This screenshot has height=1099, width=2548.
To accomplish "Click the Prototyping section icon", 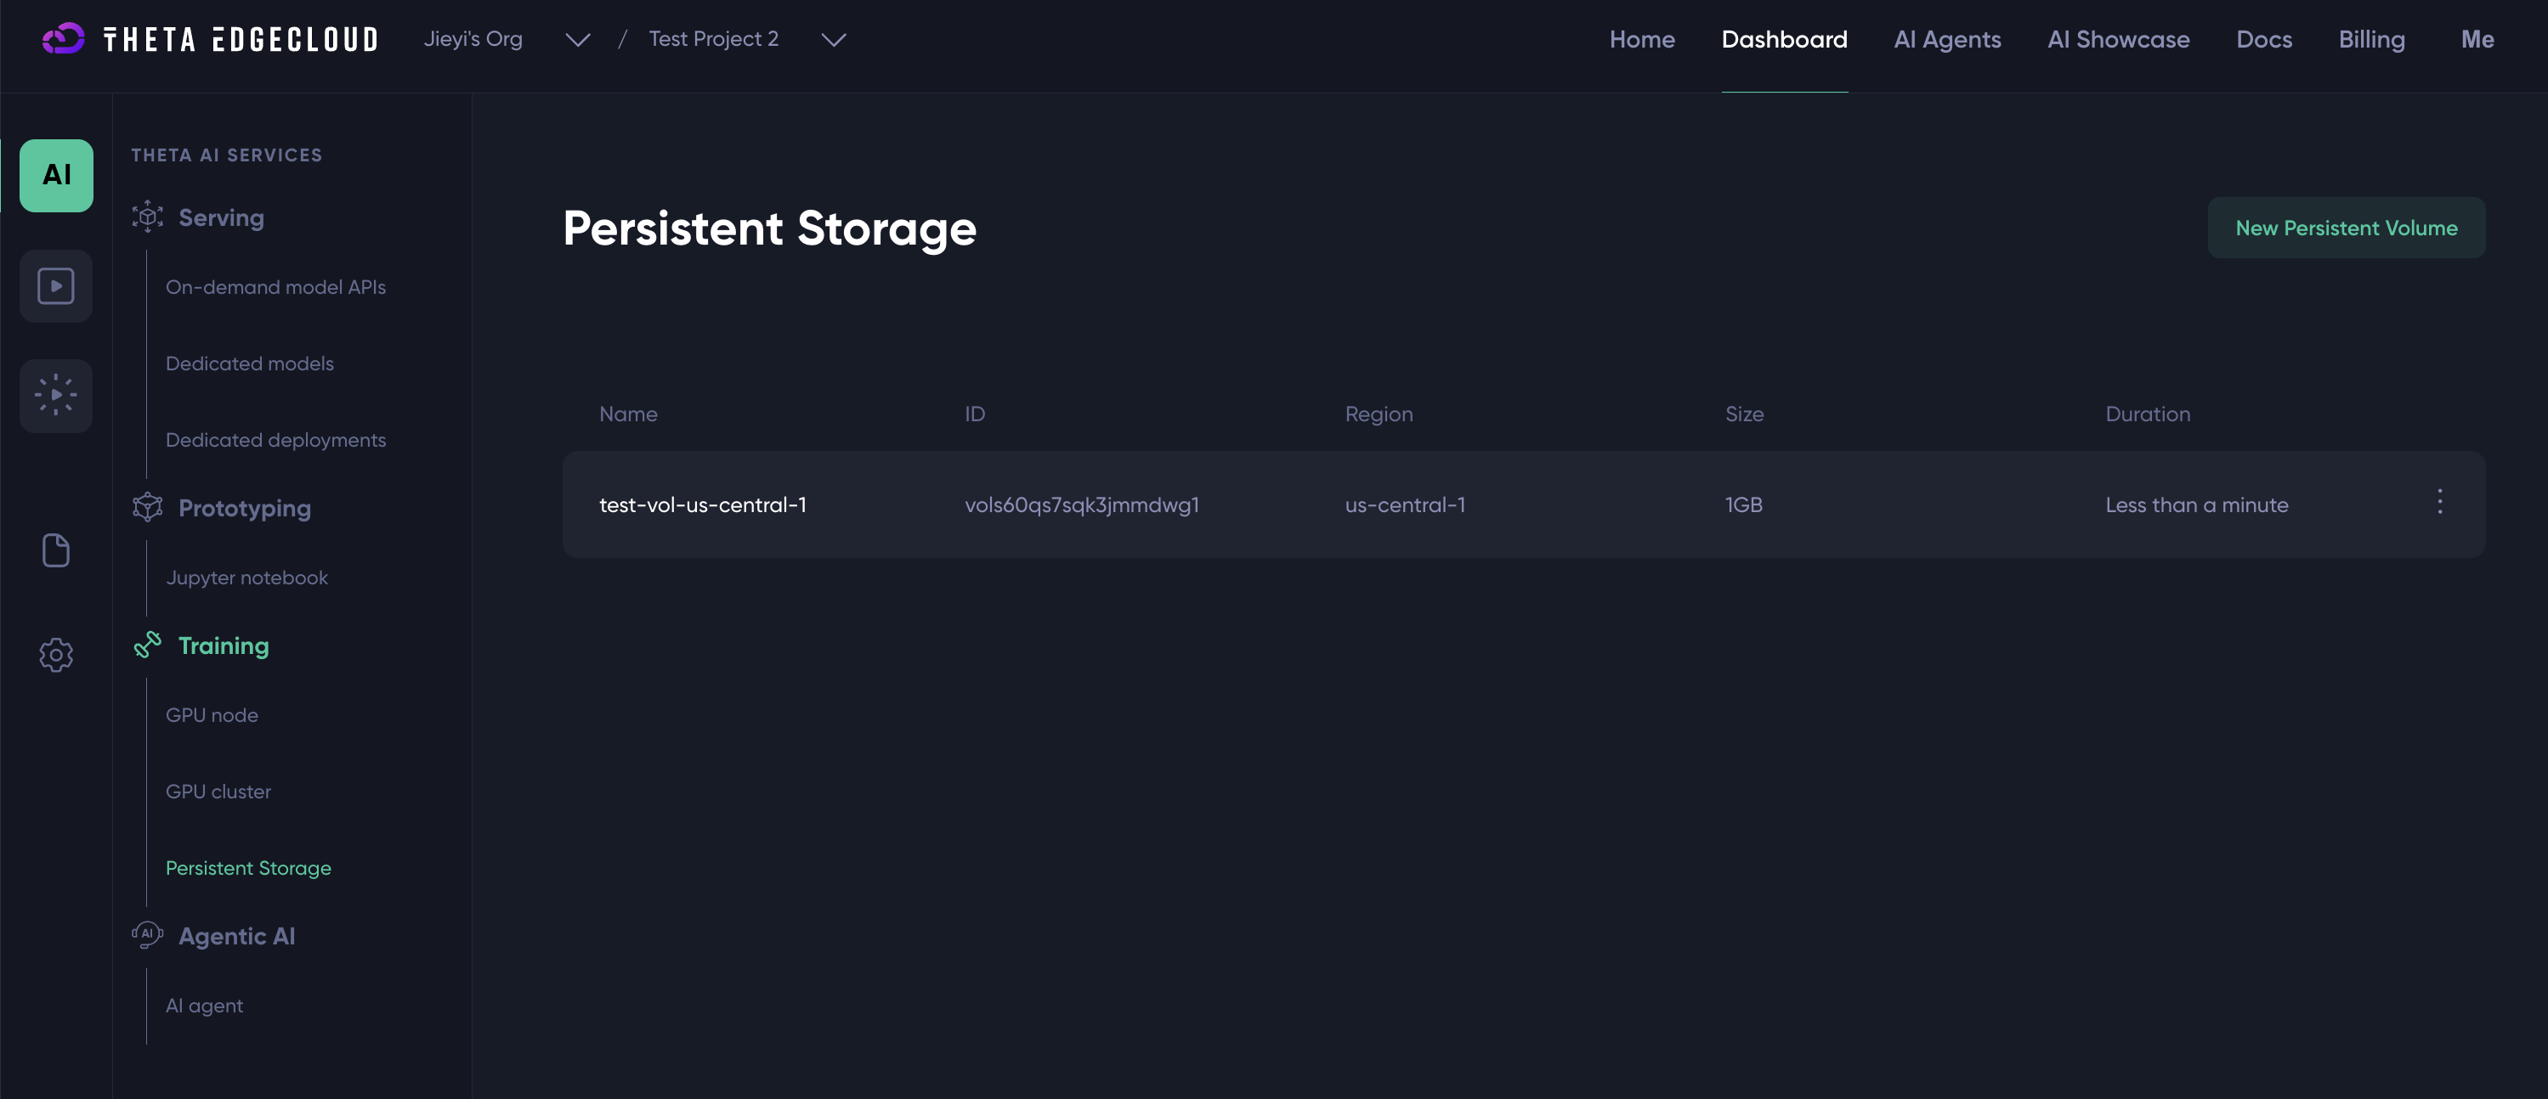I will [x=147, y=507].
